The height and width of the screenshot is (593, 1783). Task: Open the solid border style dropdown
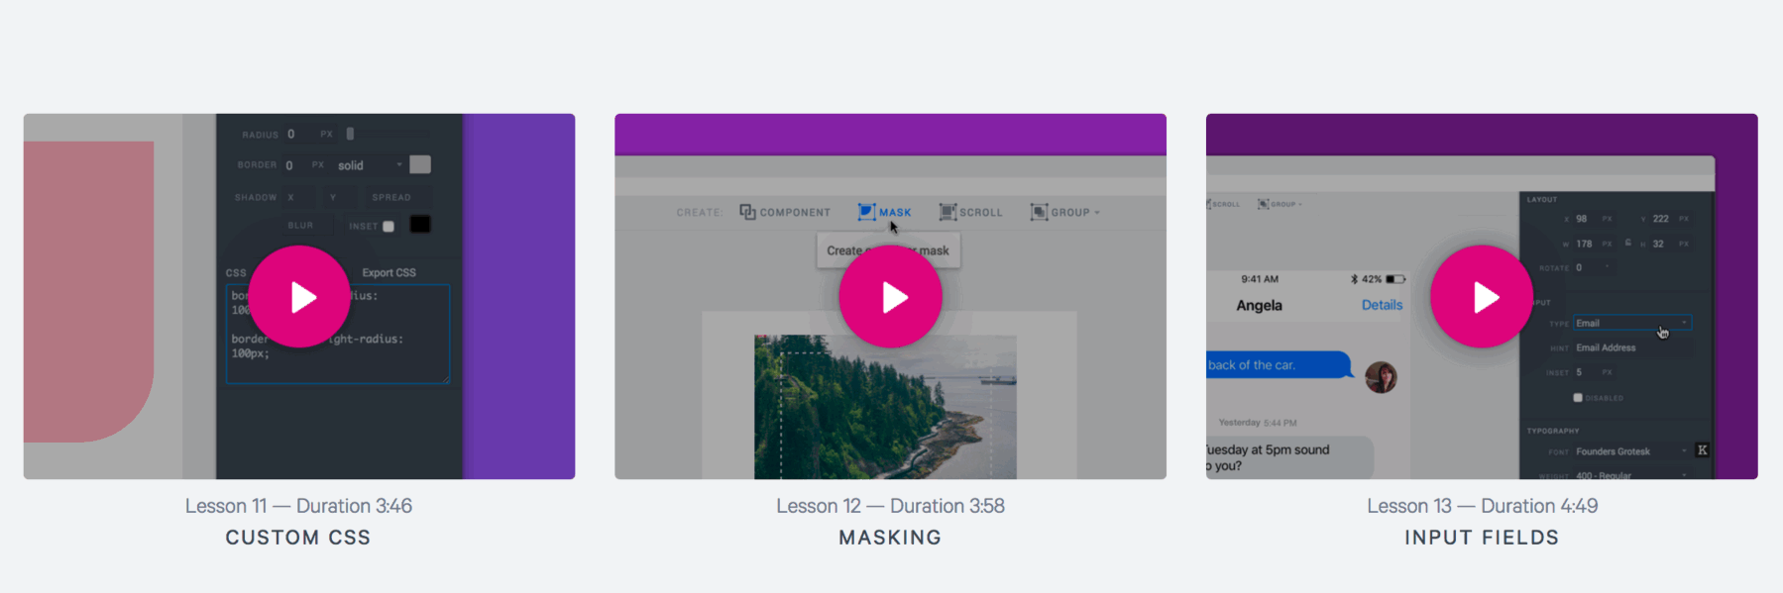370,165
